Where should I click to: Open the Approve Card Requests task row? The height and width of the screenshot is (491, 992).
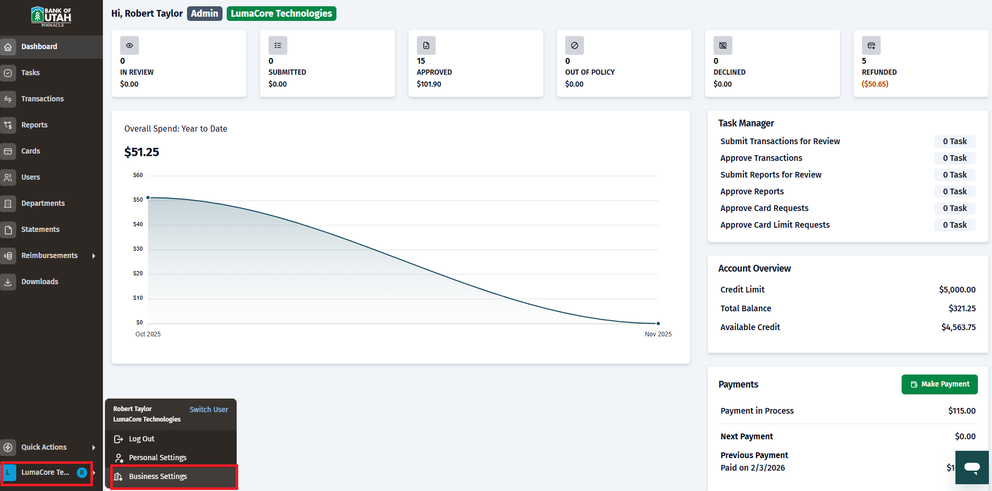[x=847, y=208]
